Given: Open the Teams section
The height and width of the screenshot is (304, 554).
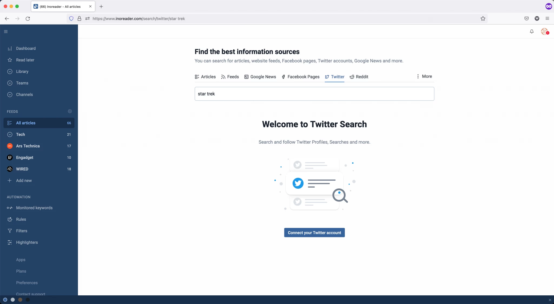Looking at the screenshot, I should click(x=22, y=83).
